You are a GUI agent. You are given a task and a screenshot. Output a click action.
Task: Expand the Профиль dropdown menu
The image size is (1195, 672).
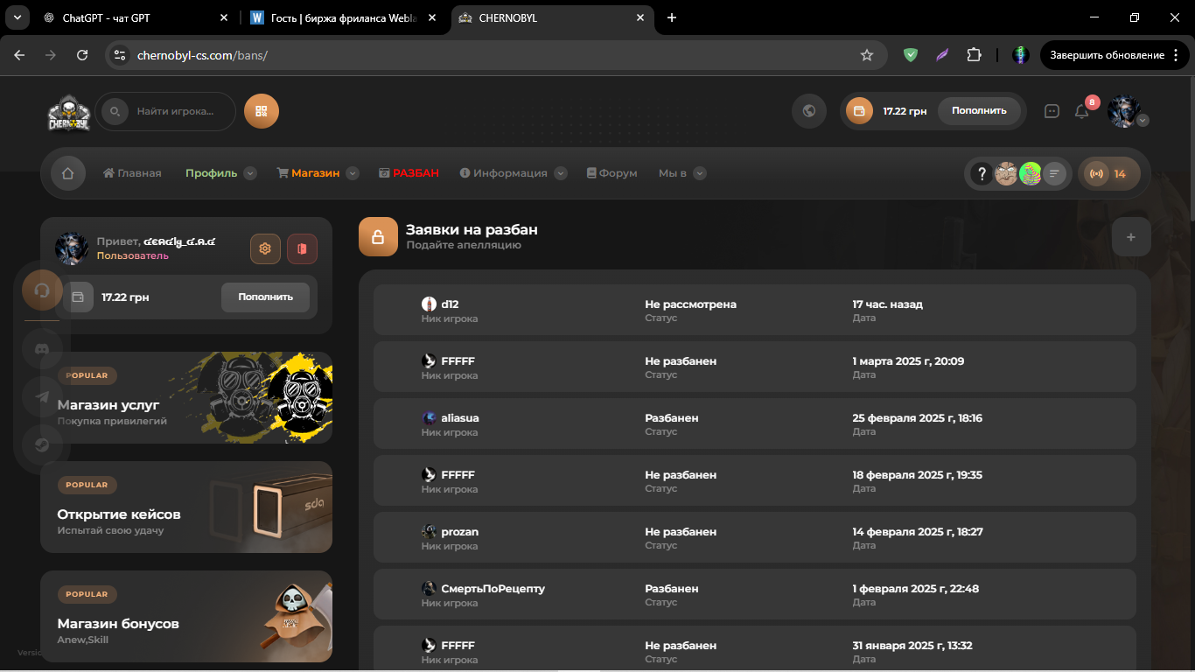coord(250,173)
